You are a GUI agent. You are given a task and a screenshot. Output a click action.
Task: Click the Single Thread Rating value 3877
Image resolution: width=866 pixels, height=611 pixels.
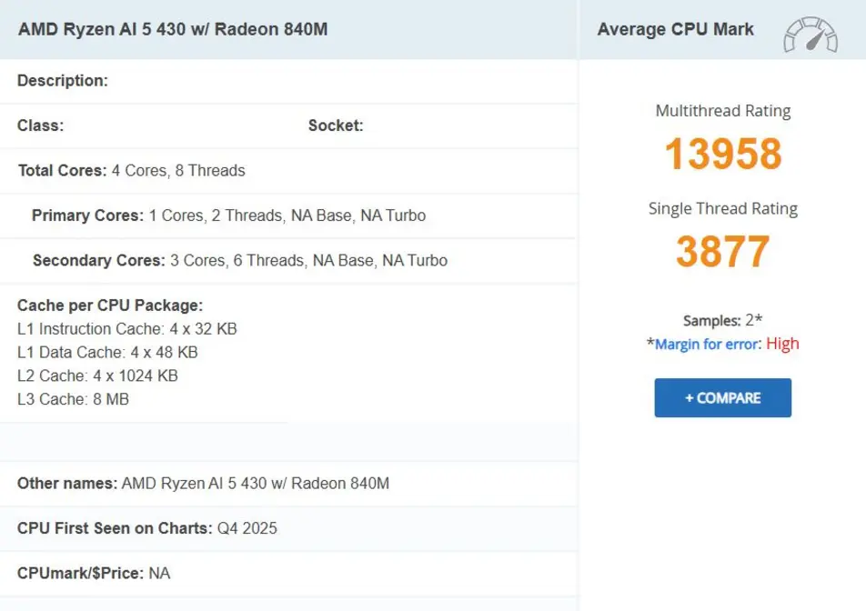click(722, 252)
